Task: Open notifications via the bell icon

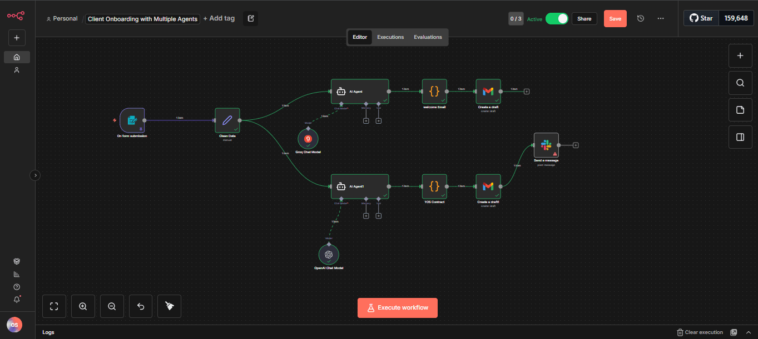Action: click(x=16, y=299)
